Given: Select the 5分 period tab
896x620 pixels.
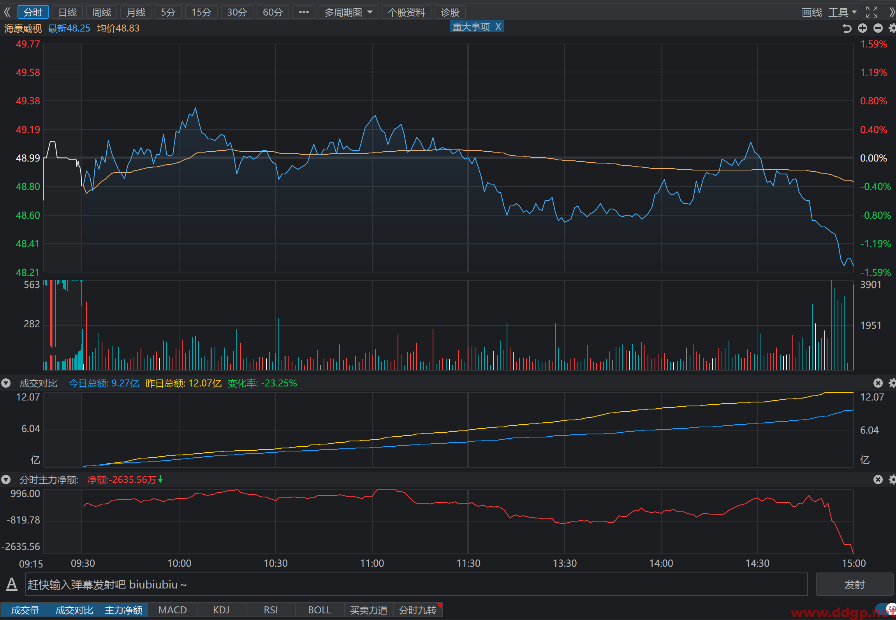Looking at the screenshot, I should 168,12.
